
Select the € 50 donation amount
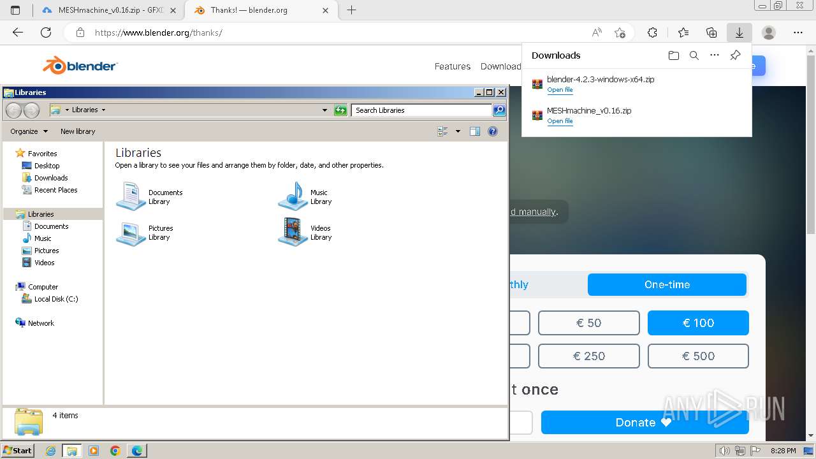(x=588, y=323)
